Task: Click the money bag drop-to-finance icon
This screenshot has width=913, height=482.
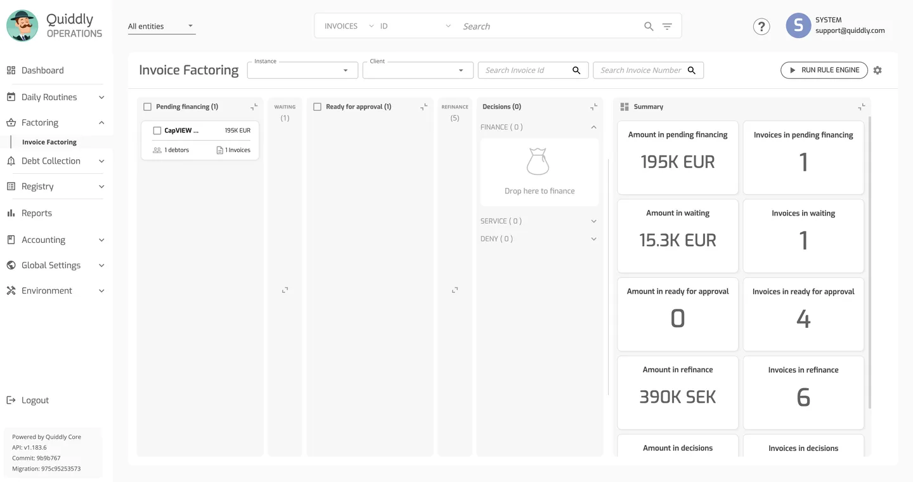Action: [x=538, y=162]
